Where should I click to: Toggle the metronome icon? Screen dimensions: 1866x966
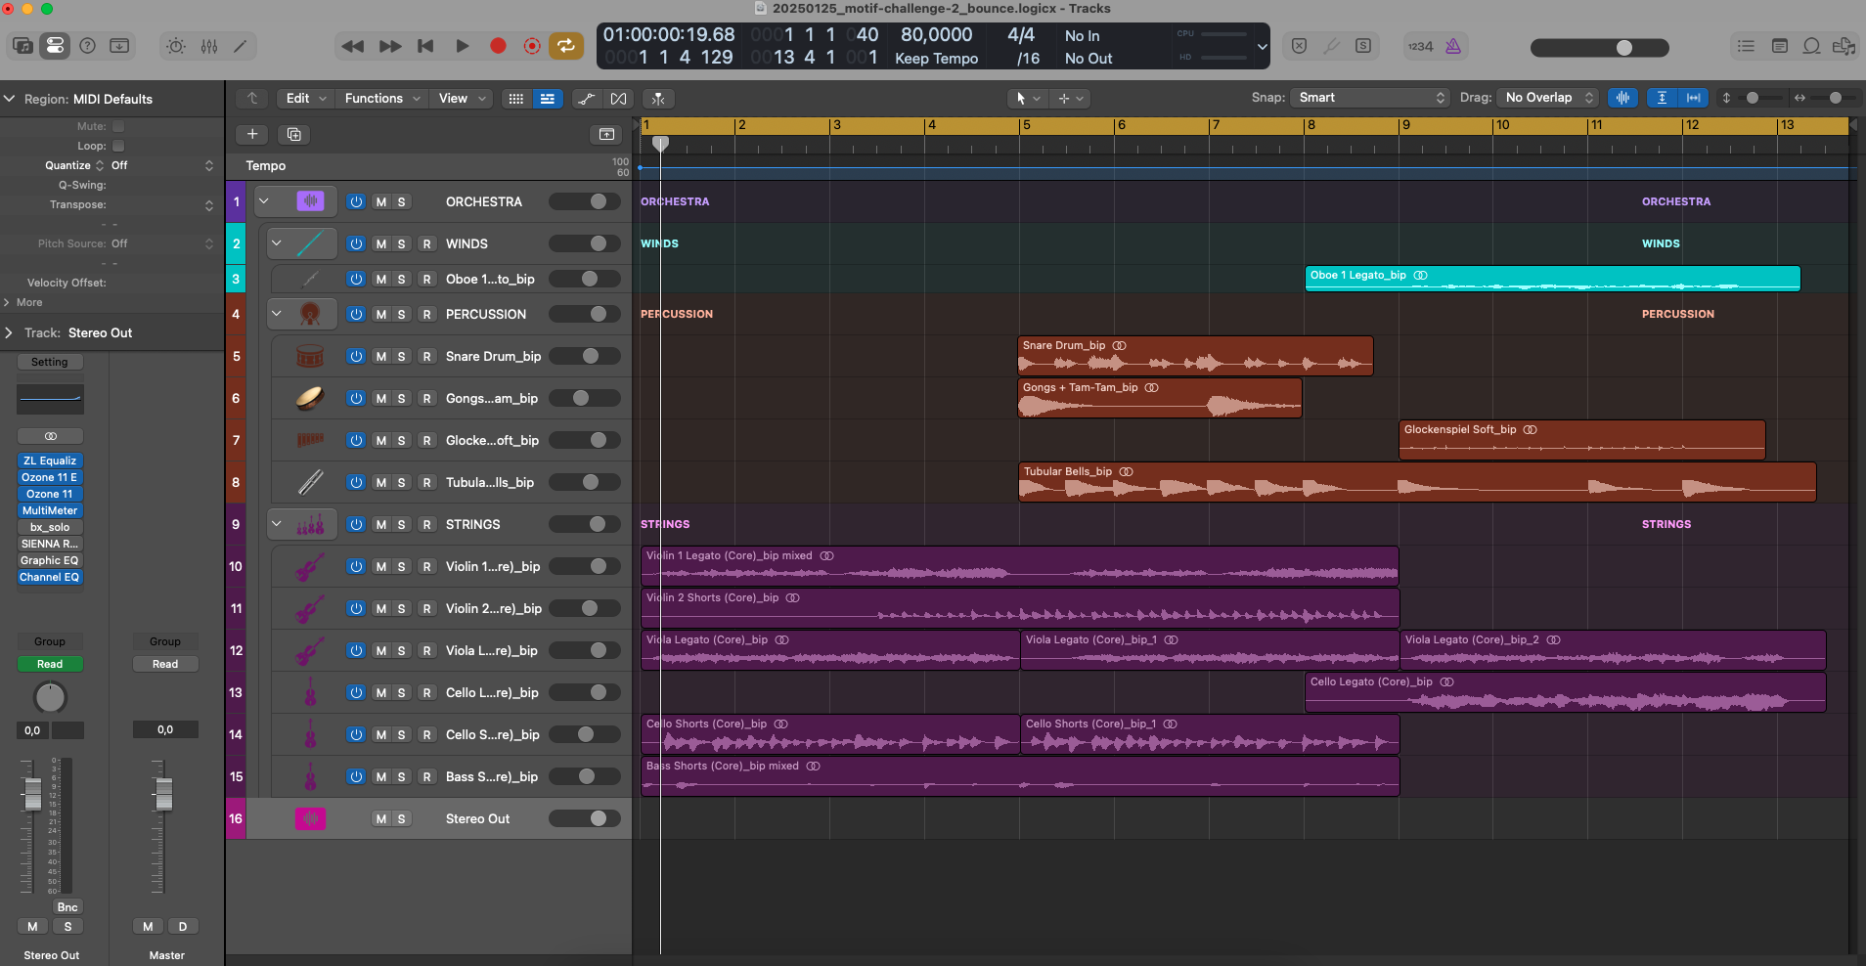pos(1453,46)
